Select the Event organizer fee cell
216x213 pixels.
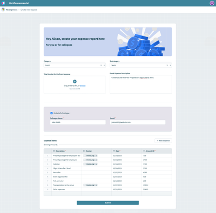pos(66,177)
